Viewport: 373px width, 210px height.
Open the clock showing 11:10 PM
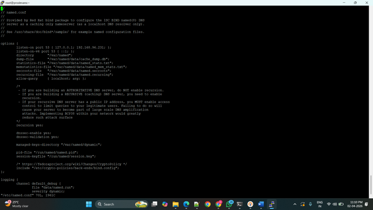(x=356, y=204)
